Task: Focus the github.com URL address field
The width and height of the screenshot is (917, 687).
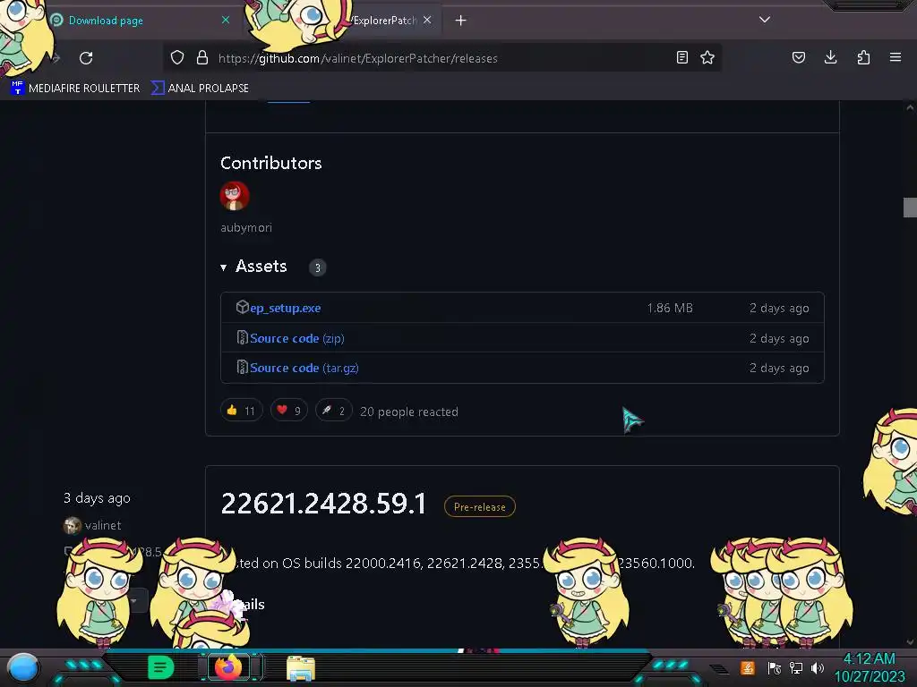Action: 444,58
